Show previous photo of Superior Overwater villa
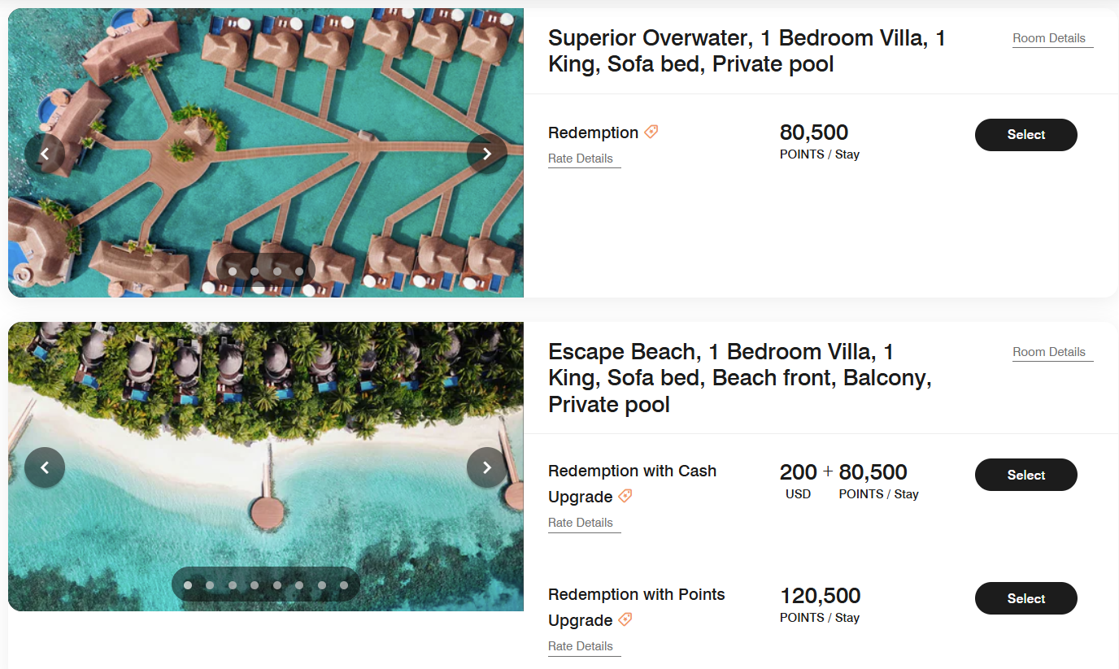The image size is (1119, 669). click(45, 154)
